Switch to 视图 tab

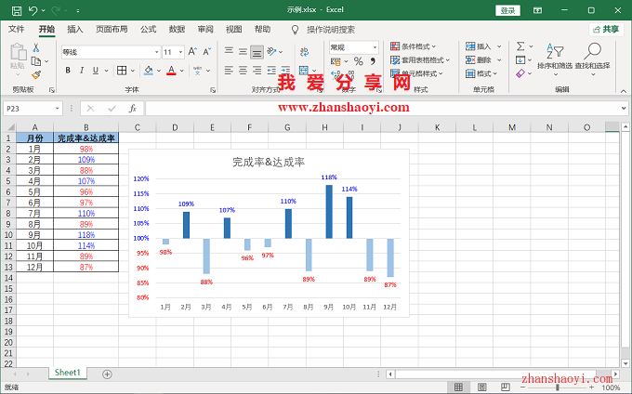234,29
